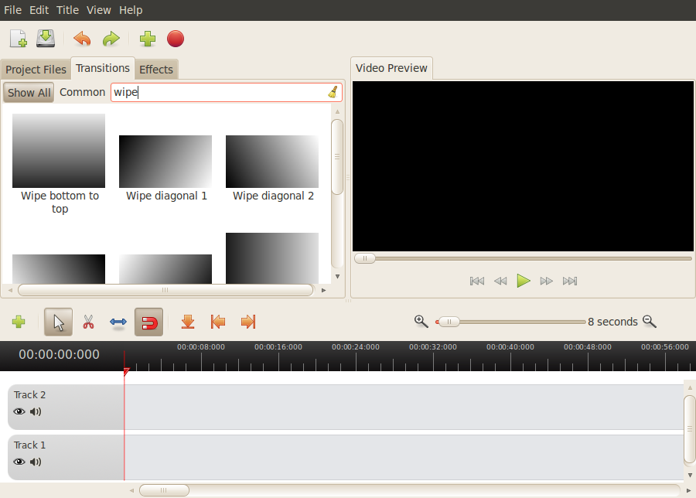Jump to Previous Marker icon
696x498 pixels.
[218, 322]
